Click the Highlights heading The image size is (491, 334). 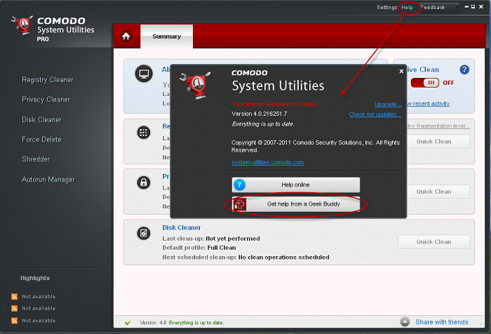point(35,279)
